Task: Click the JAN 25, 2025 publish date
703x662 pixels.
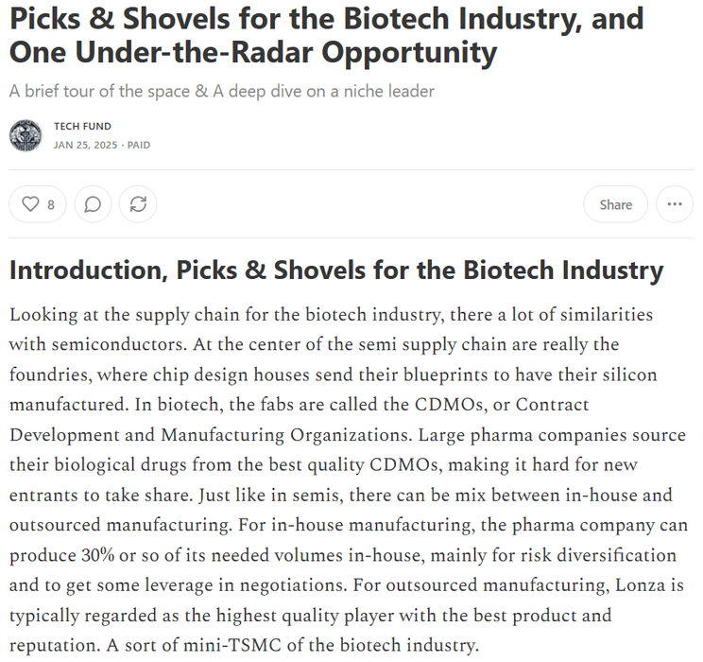Action: coord(84,145)
